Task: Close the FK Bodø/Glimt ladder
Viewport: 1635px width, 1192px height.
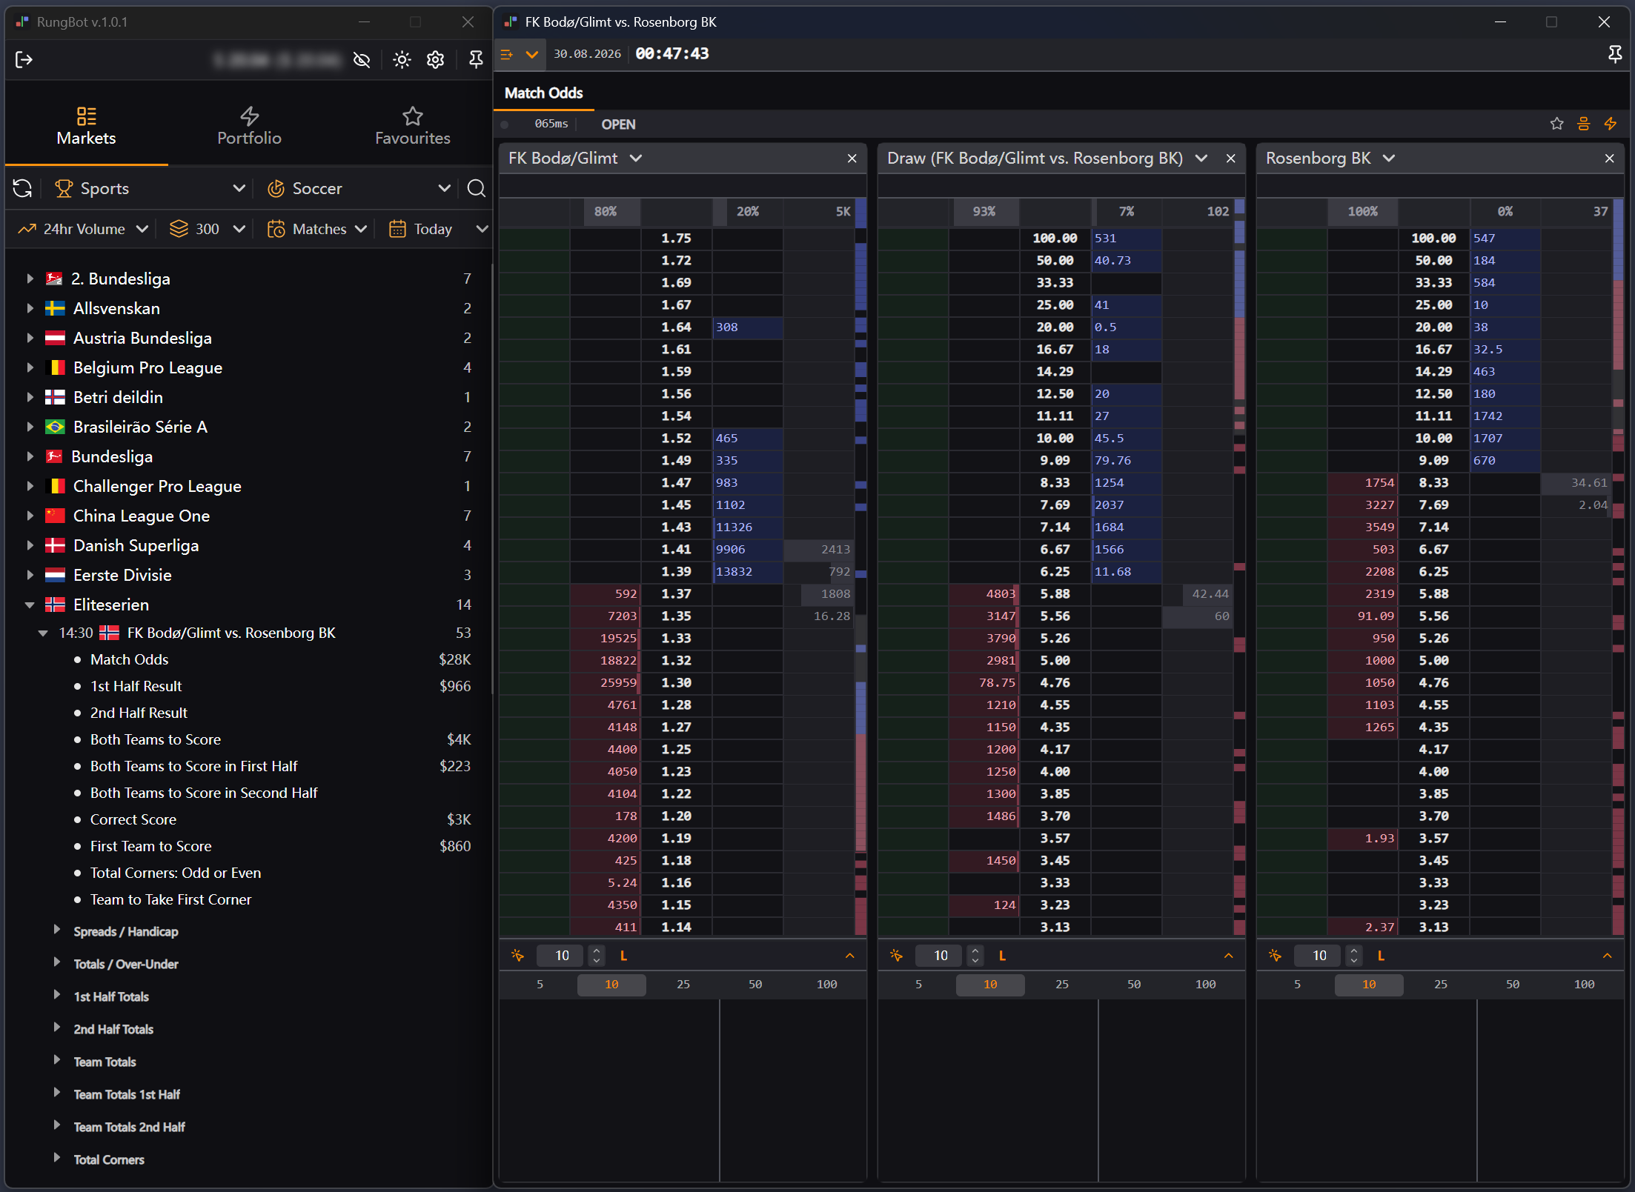Action: pyautogui.click(x=852, y=159)
